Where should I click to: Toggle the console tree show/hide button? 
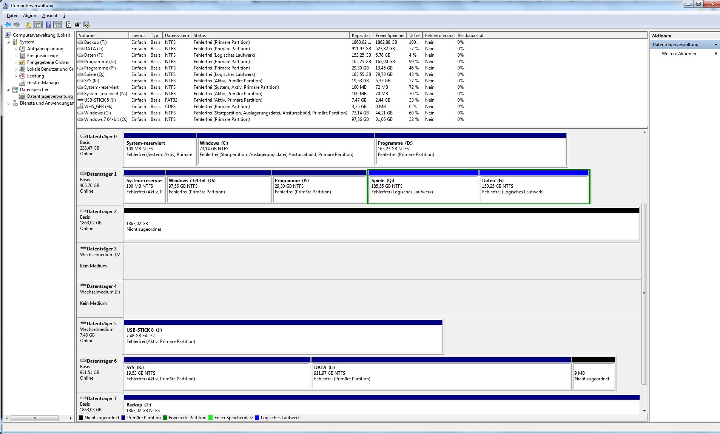click(x=37, y=25)
